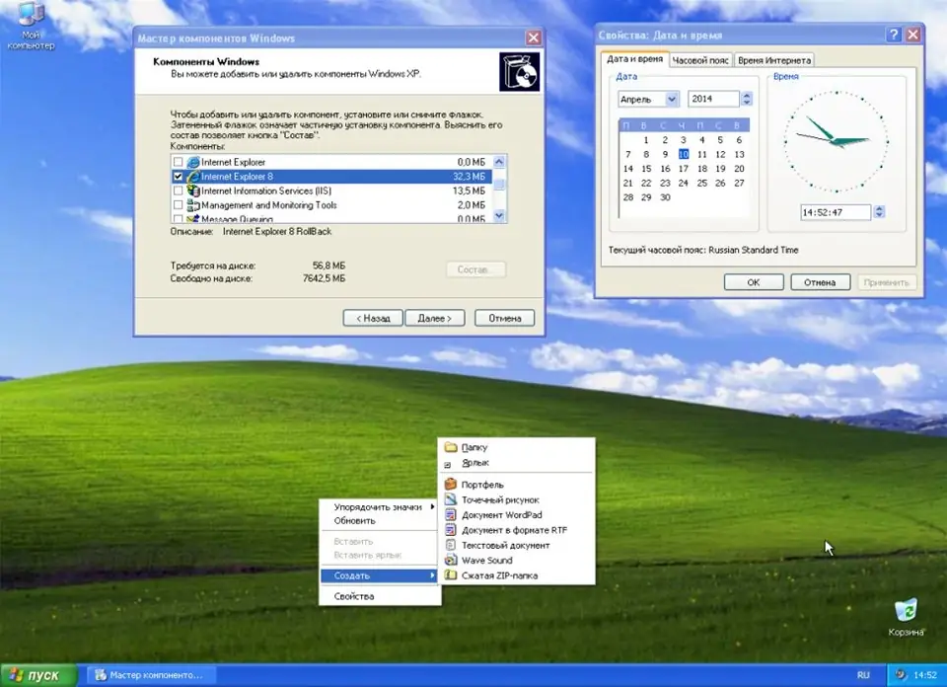Viewport: 947px width, 687px height.
Task: Select day 17 in the calendar
Action: pyautogui.click(x=683, y=169)
